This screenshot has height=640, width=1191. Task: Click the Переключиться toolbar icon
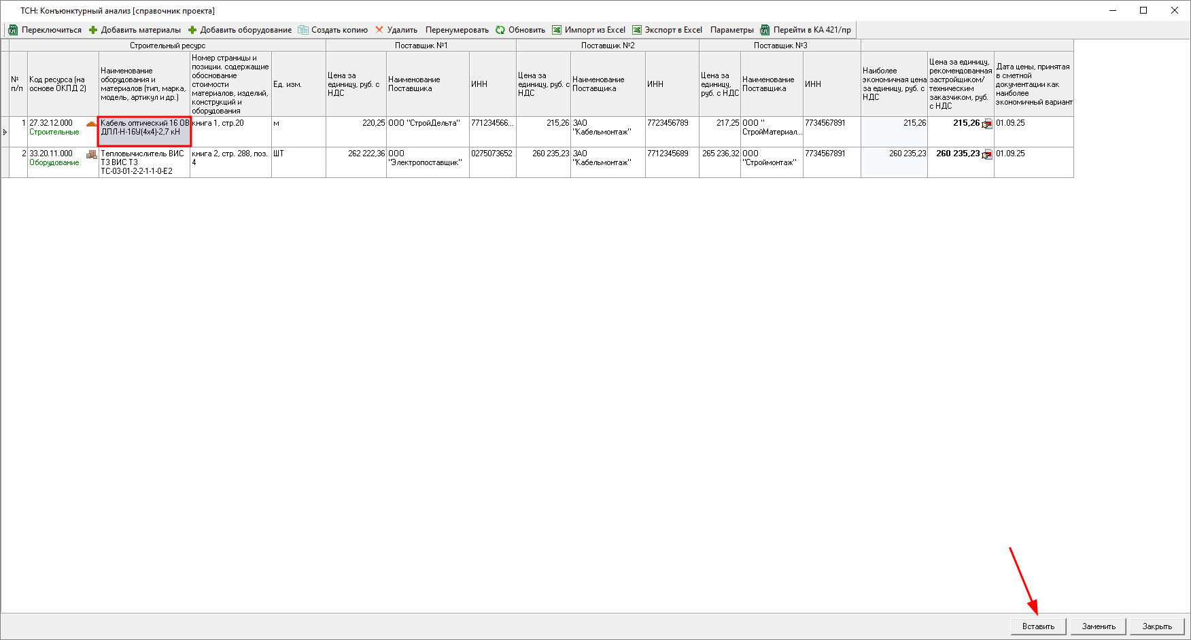point(13,30)
